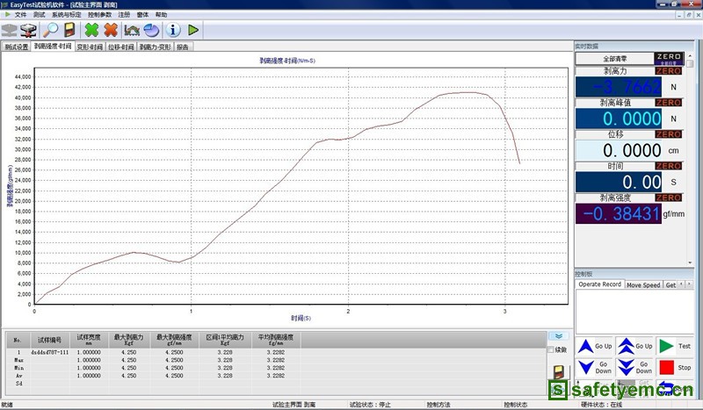The width and height of the screenshot is (703, 410).
Task: Click the 最大剥离力 column header
Action: click(128, 340)
